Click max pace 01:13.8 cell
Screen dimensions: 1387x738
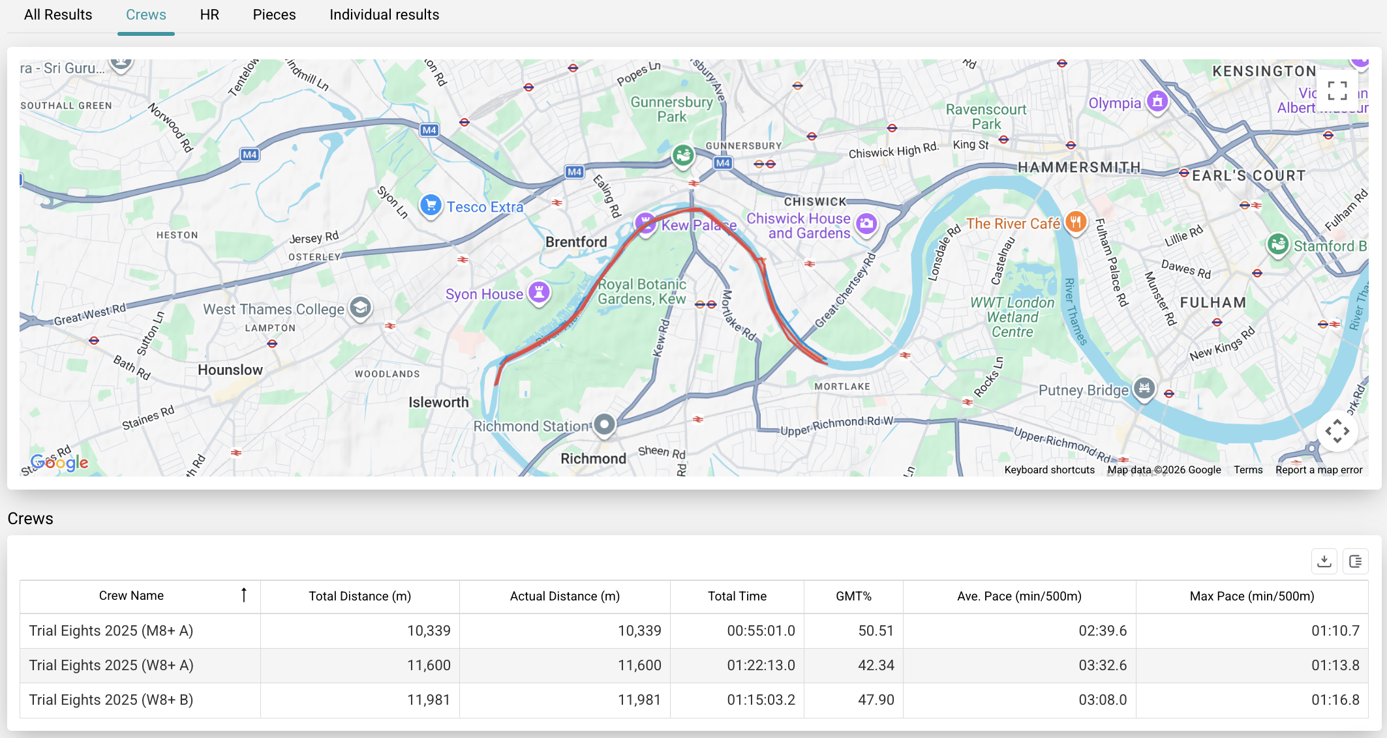(x=1252, y=665)
